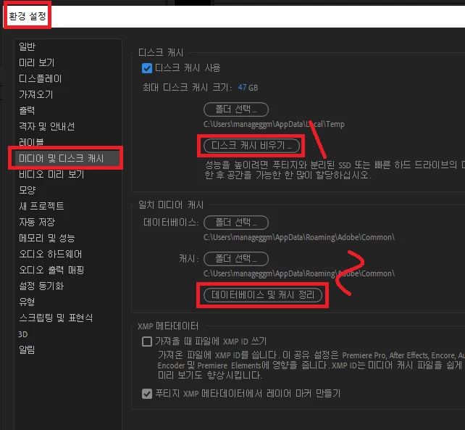Open the 디스플레이 preferences
This screenshot has width=465, height=430.
[x=40, y=79]
